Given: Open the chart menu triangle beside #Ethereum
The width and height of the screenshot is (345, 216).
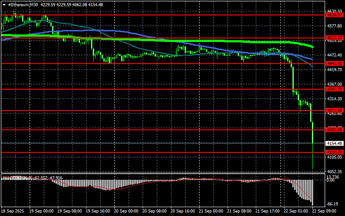Looking at the screenshot, I should (x=4, y=5).
